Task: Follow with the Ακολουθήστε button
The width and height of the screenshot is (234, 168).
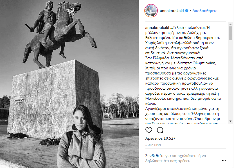Action: click(204, 11)
